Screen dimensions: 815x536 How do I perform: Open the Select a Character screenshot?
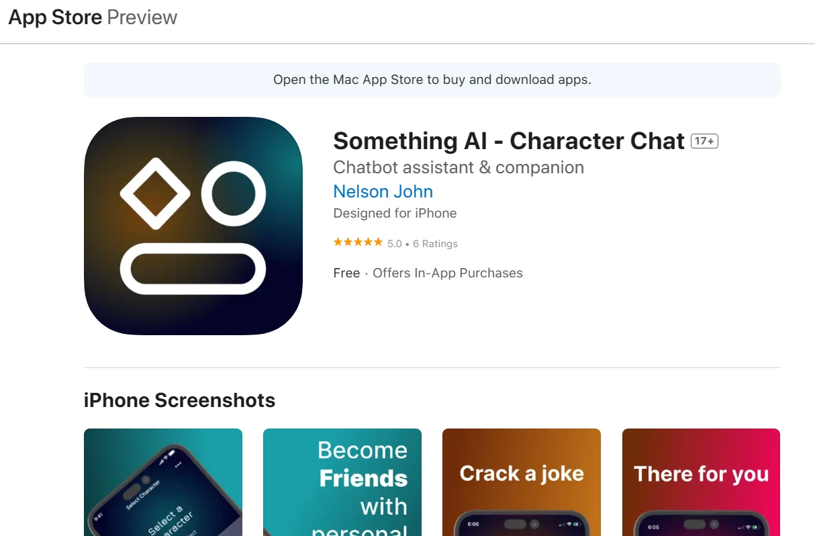163,482
